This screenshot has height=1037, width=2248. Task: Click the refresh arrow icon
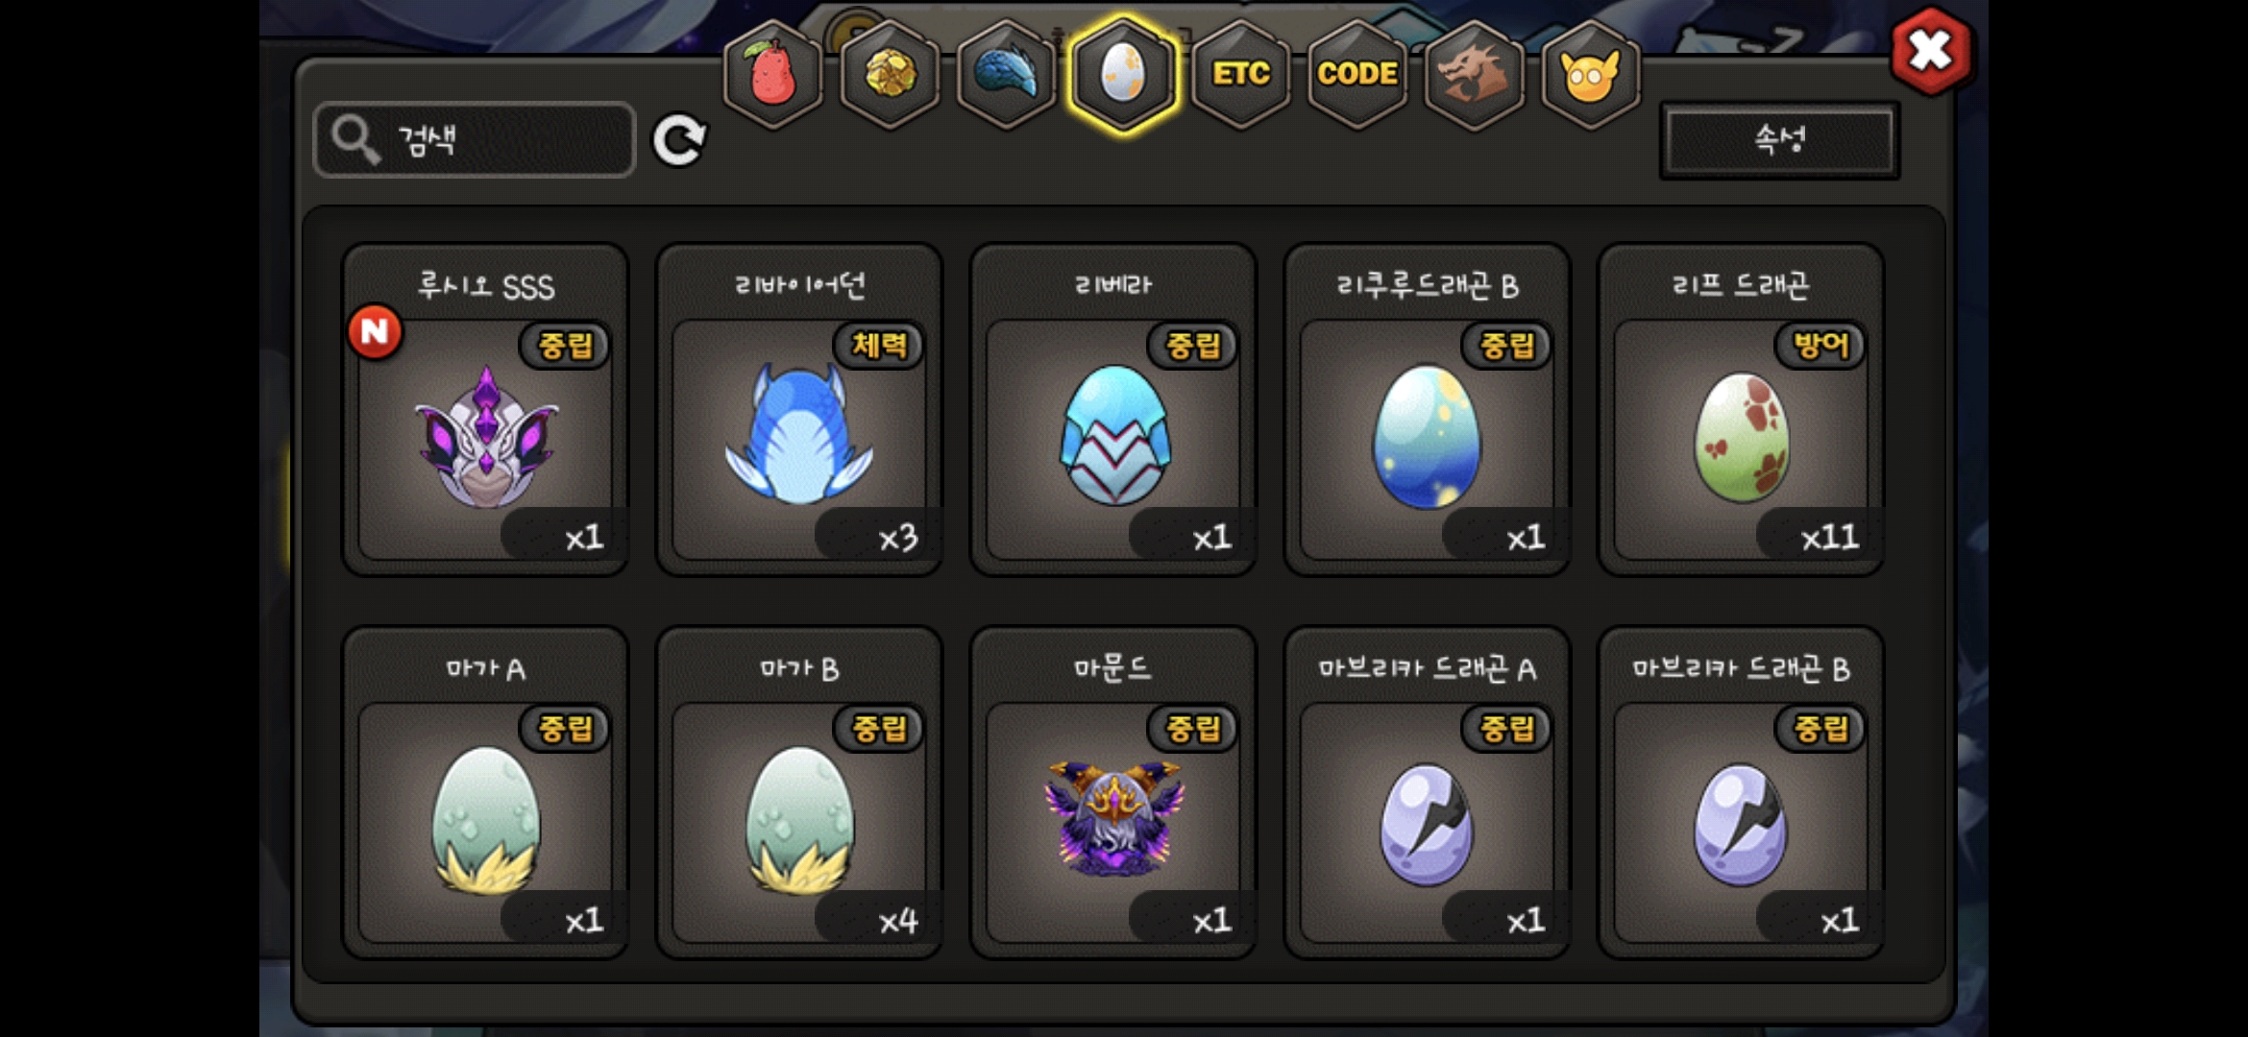click(x=679, y=141)
